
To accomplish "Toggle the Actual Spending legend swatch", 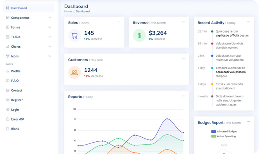I will tap(214, 136).
